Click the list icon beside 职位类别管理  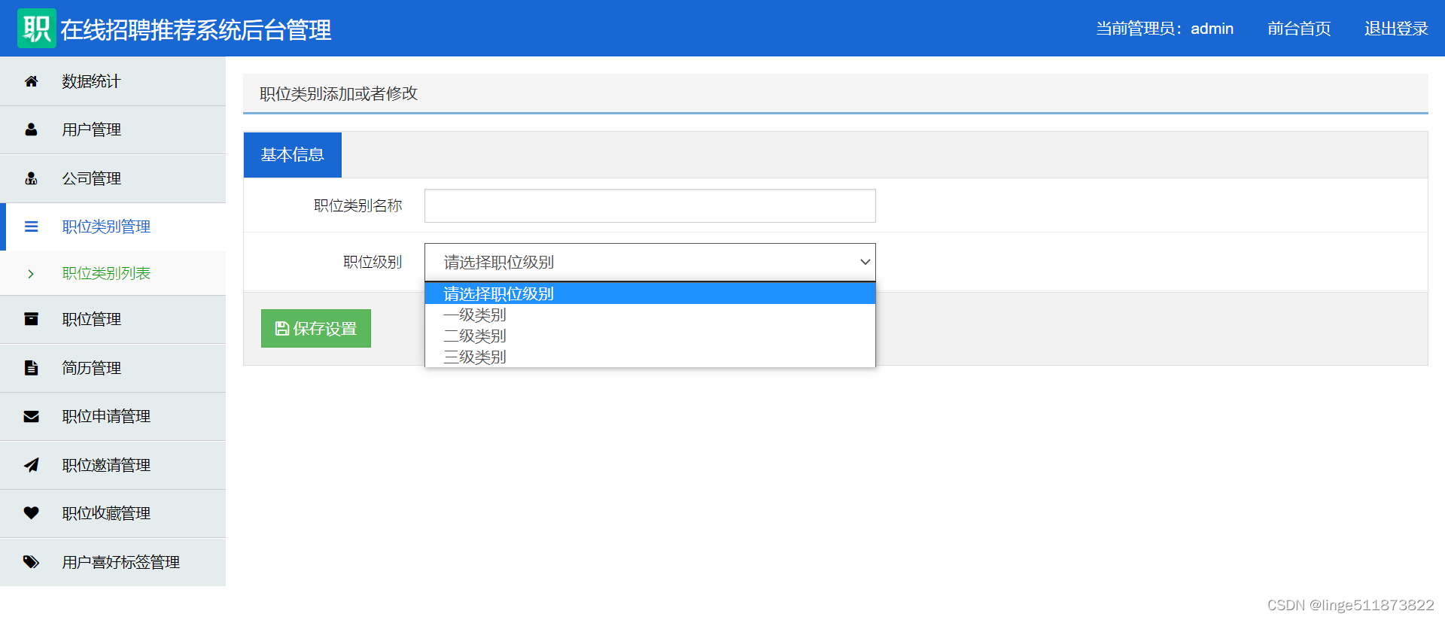31,226
